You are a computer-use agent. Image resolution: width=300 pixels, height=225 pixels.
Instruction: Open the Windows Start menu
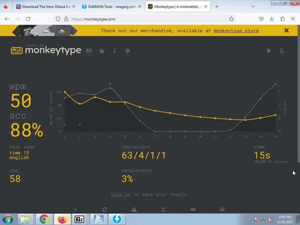click(8, 219)
